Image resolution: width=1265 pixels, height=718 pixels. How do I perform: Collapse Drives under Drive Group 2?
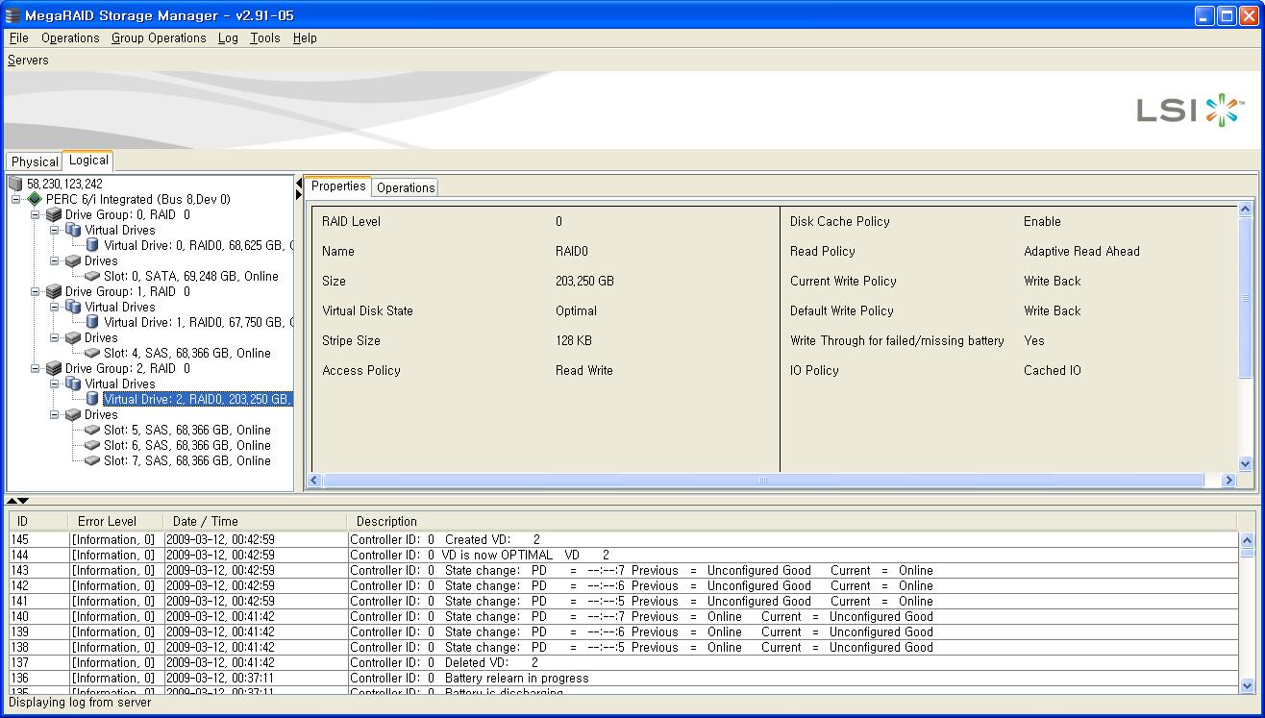(55, 414)
